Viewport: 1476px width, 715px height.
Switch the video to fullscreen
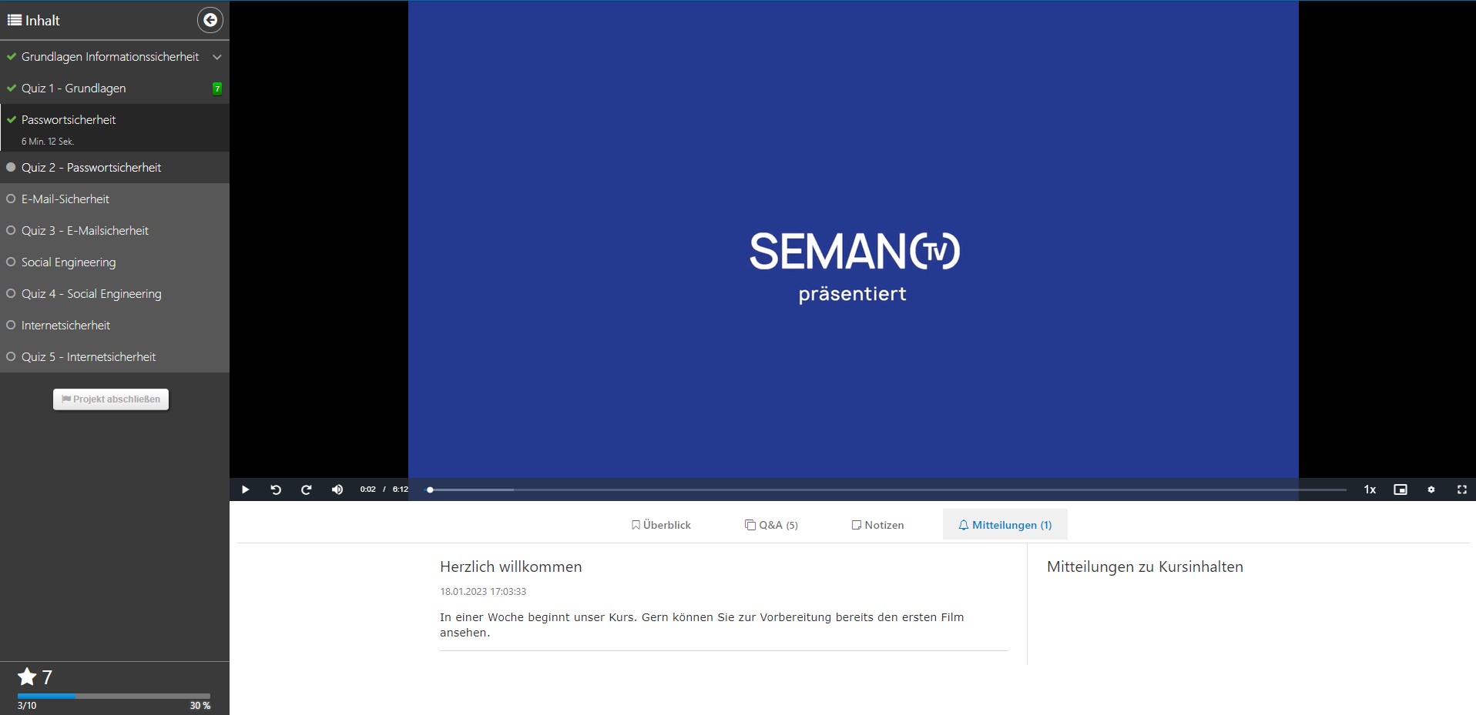pyautogui.click(x=1461, y=489)
